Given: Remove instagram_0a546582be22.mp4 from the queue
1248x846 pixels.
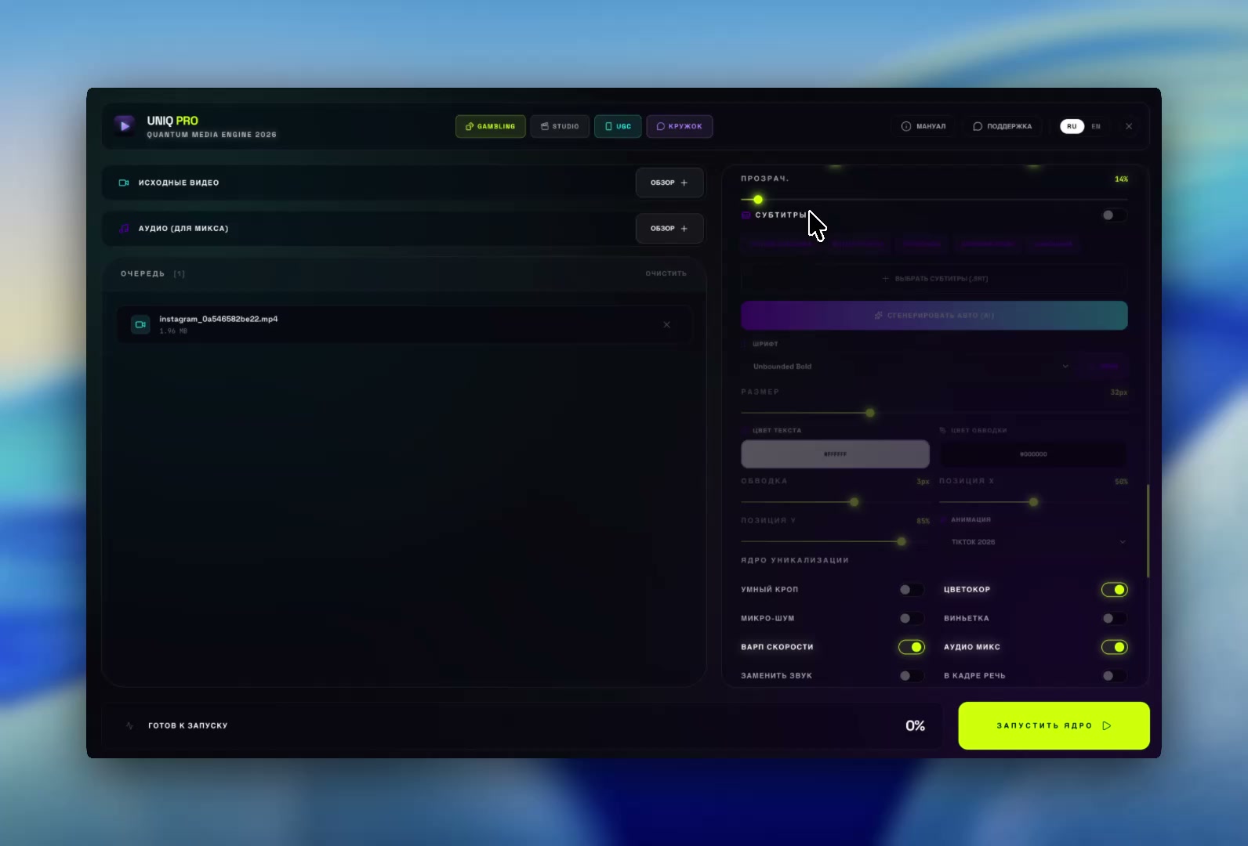Looking at the screenshot, I should [667, 324].
